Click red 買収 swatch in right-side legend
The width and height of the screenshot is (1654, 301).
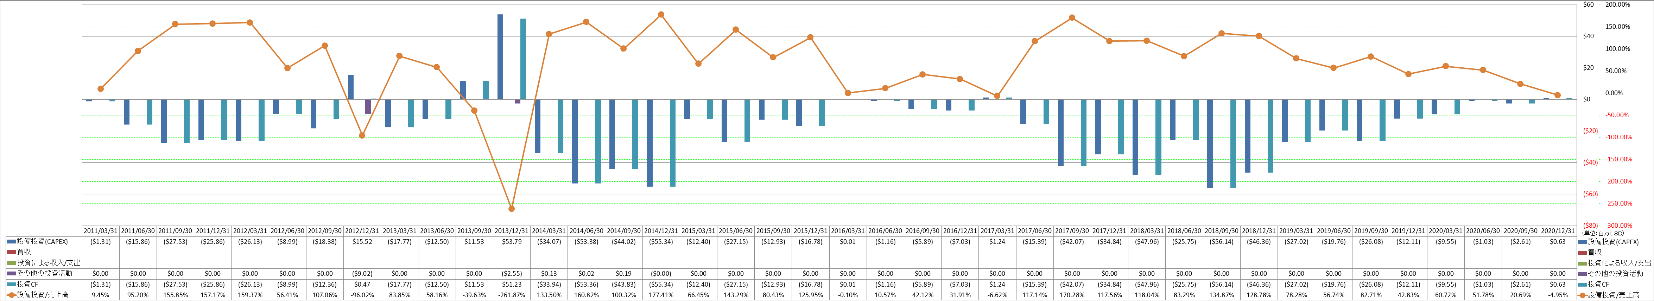[x=1582, y=252]
